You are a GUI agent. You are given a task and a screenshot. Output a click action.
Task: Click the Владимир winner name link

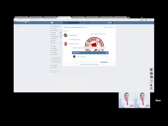[74, 44]
